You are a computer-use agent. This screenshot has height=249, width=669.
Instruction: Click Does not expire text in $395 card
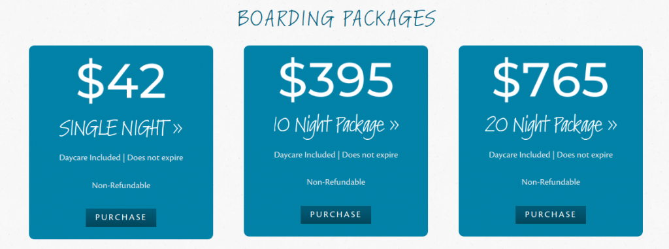370,155
